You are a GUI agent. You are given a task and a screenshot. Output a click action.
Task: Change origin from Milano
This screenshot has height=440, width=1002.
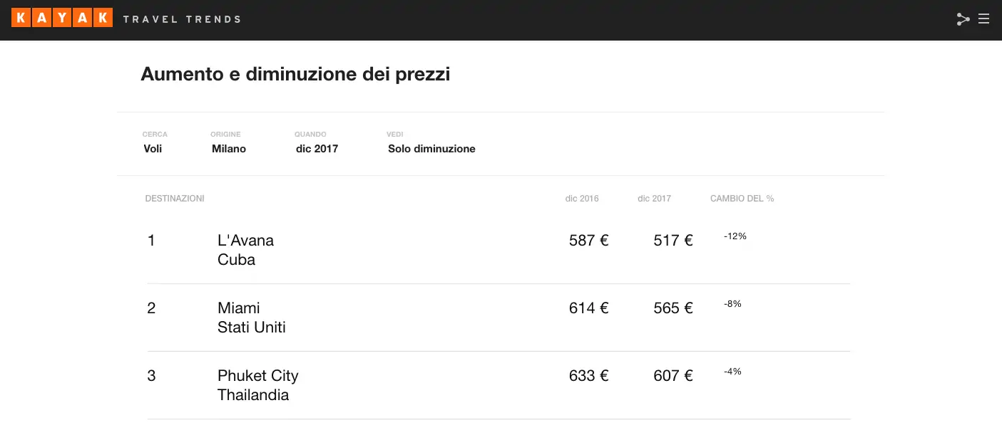pos(229,149)
